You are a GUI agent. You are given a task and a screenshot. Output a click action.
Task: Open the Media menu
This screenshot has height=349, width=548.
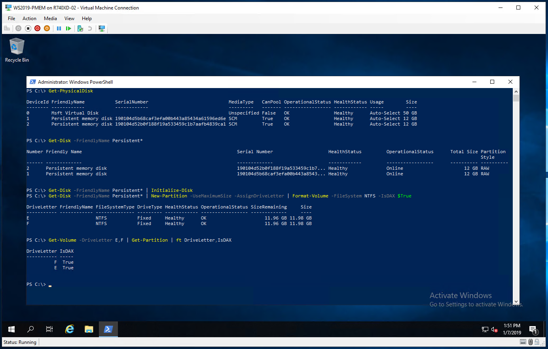tap(50, 19)
